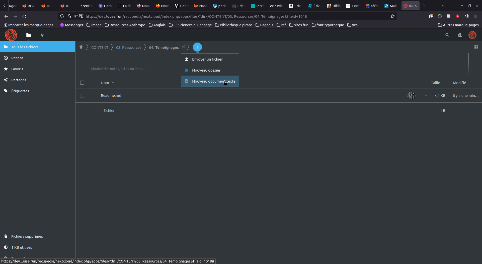Click the share icon beside 04. Témoignages
Screen dimensions: 482x264
pyautogui.click(x=184, y=47)
